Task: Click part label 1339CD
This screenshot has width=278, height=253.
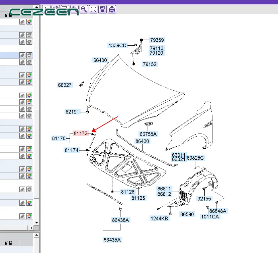Action: tap(117, 45)
